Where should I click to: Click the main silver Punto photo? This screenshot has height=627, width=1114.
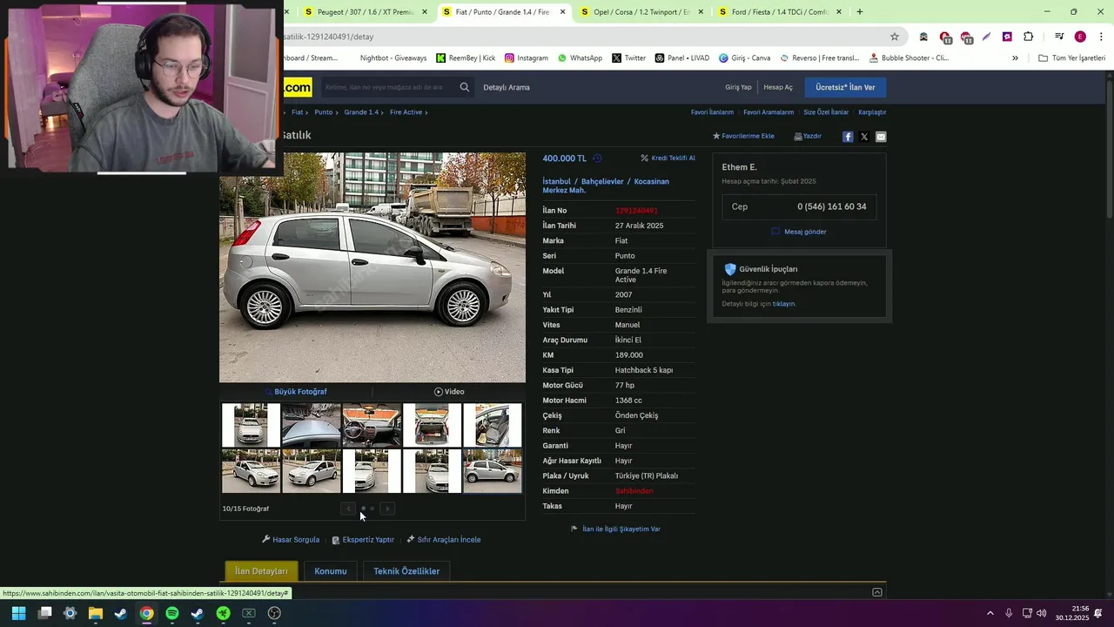[372, 267]
